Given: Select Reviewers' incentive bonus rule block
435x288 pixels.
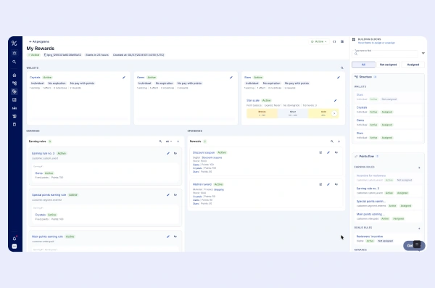Looking at the screenshot, I should click(388, 239).
